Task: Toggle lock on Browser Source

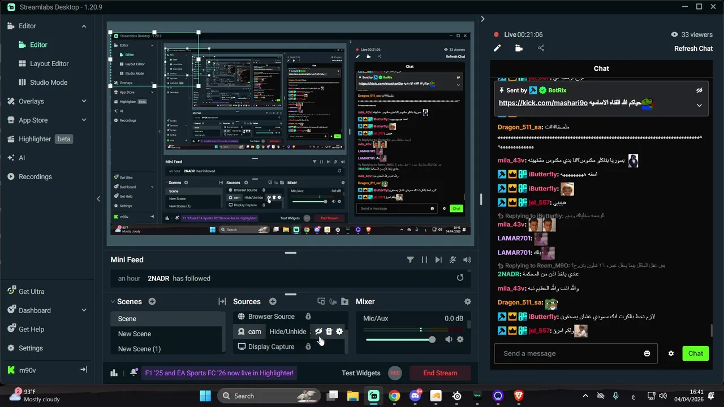Action: 308,317
